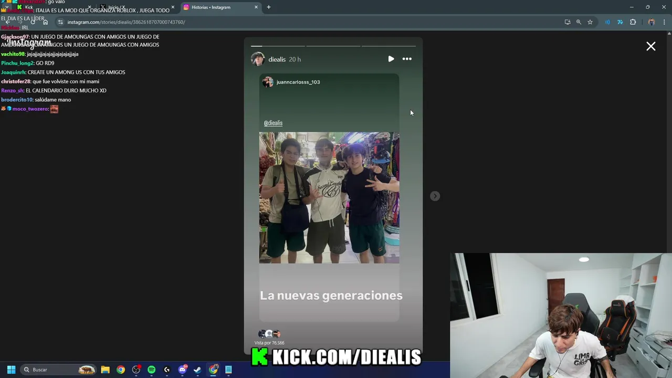Close the Instagram story viewer

coord(651,46)
